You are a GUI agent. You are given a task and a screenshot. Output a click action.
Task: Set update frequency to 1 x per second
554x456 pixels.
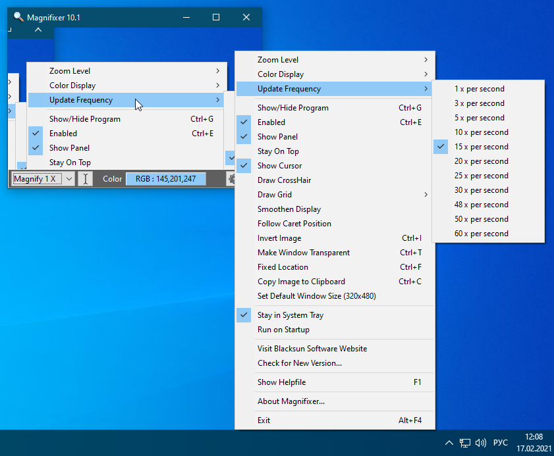point(488,89)
